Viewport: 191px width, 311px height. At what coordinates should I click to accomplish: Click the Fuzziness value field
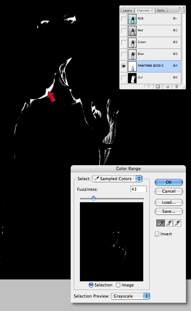(138, 189)
